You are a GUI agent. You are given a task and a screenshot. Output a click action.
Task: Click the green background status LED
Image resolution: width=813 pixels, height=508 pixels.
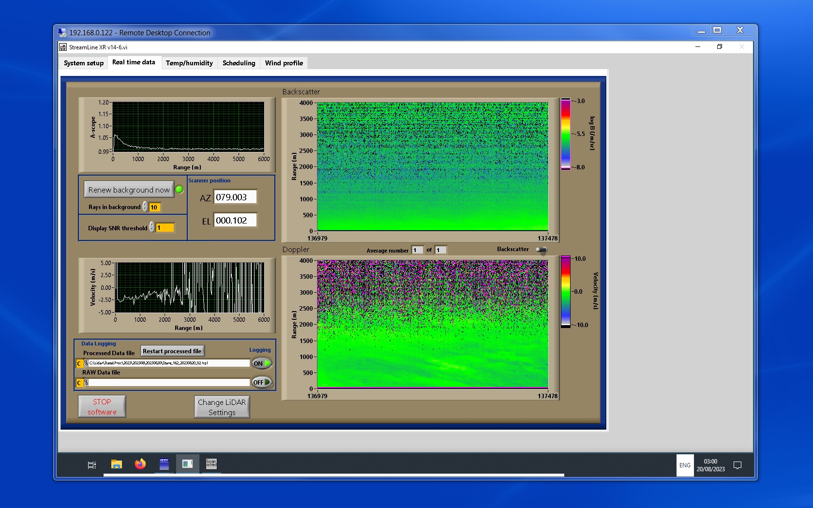(180, 190)
